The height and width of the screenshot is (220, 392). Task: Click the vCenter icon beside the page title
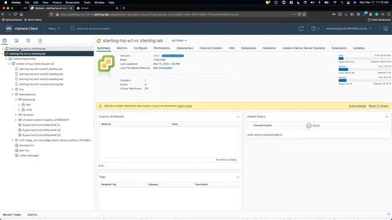(99, 41)
